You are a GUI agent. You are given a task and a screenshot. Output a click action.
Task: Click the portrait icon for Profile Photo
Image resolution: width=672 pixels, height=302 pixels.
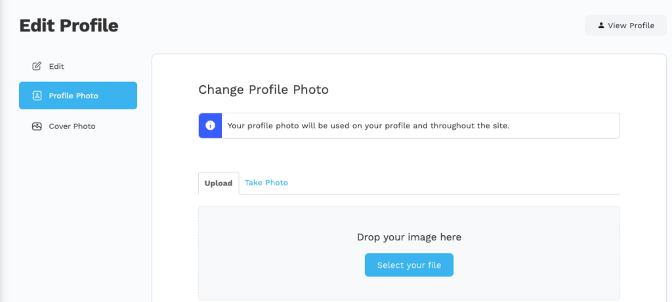(37, 96)
